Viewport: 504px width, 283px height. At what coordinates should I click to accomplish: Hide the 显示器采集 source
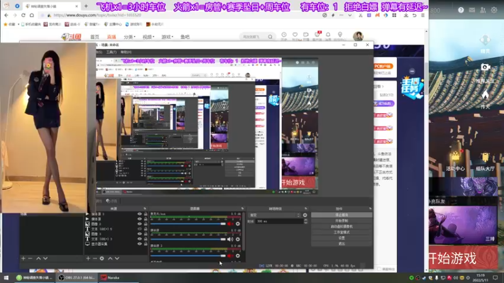[139, 244]
